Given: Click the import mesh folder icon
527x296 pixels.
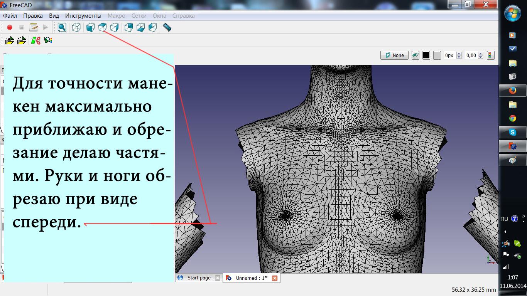Looking at the screenshot, I should coord(10,40).
